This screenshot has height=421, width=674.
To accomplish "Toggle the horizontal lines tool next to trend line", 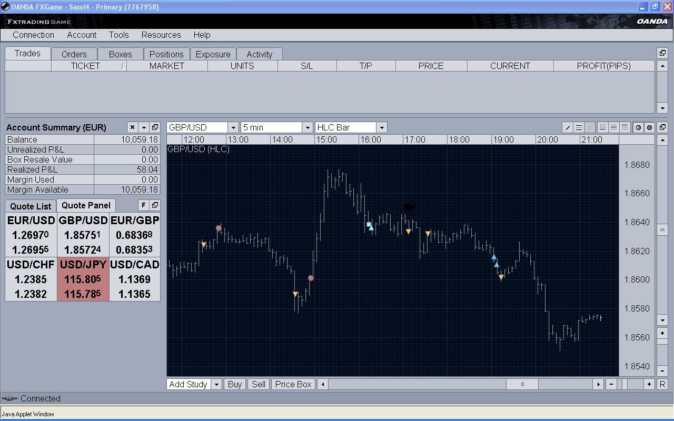I will point(579,127).
